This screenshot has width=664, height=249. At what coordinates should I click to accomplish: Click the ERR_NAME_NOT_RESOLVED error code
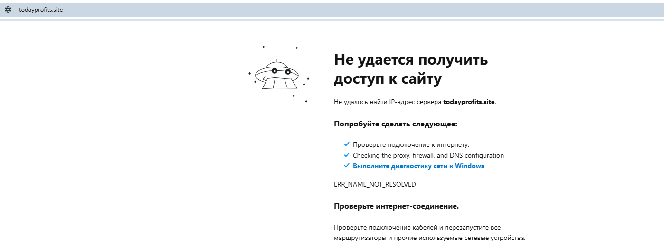(375, 184)
